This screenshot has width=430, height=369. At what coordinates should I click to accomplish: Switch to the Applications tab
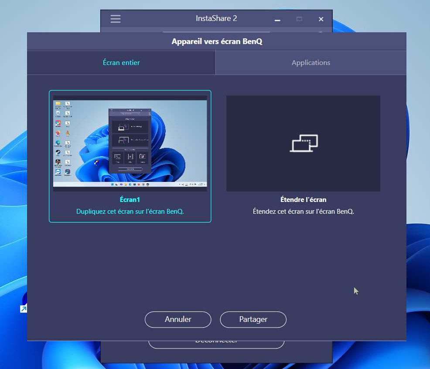311,62
